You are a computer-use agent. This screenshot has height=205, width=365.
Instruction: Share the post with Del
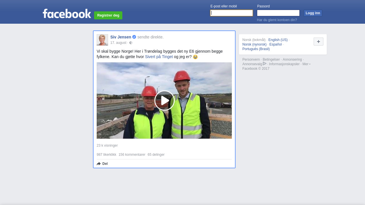(102, 164)
